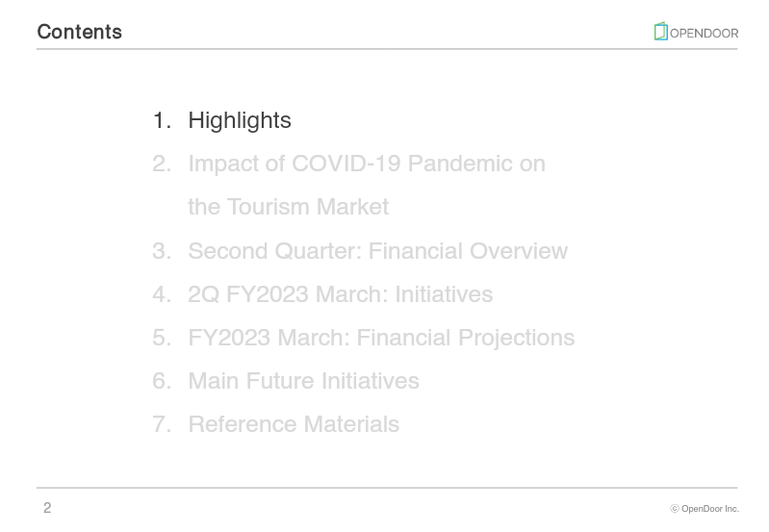Click the slide page number 2
The height and width of the screenshot is (532, 769).
pos(47,508)
